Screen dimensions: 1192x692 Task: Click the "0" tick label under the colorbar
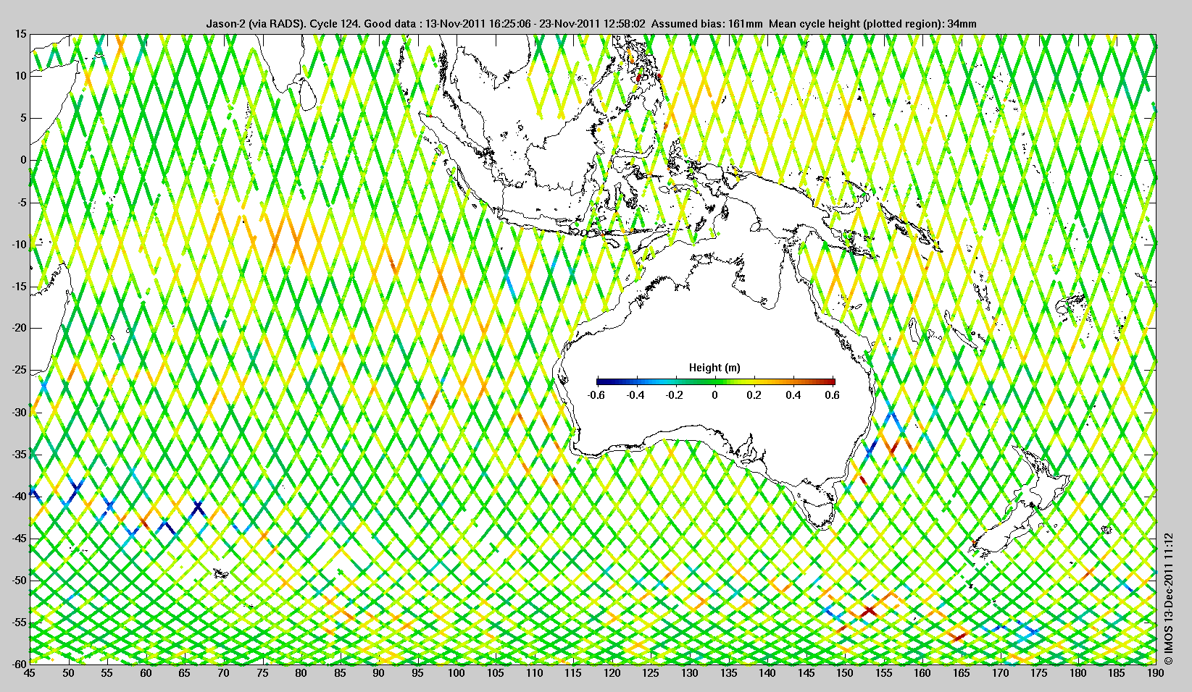(715, 395)
